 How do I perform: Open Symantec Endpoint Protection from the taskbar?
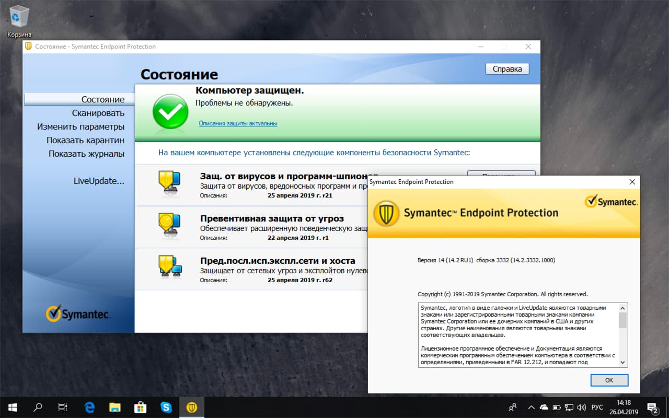pyautogui.click(x=192, y=407)
